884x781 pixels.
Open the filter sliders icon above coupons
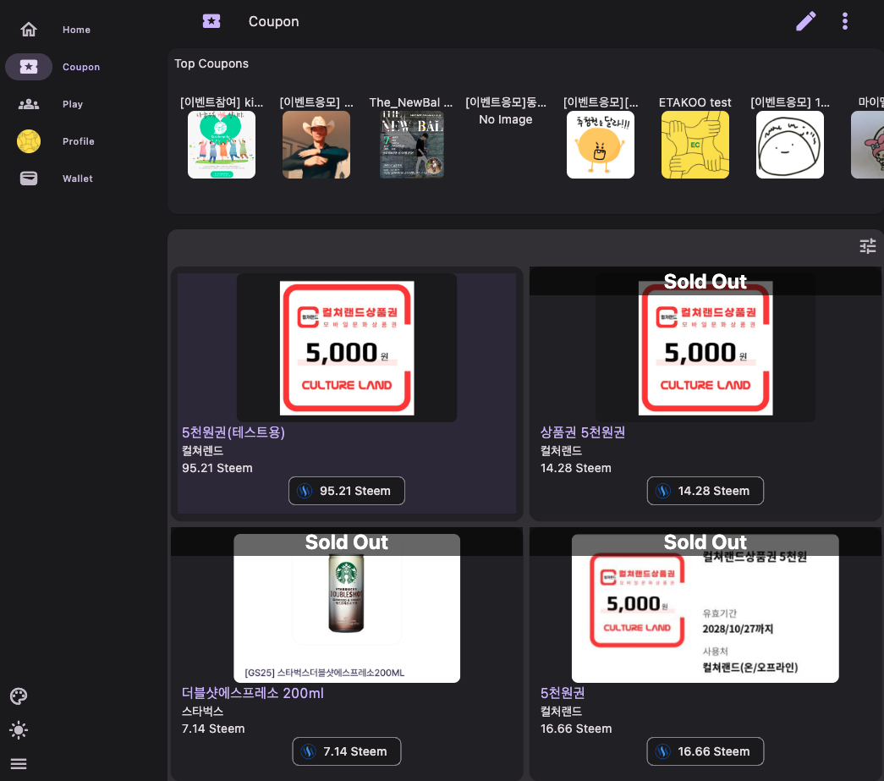coord(867,246)
